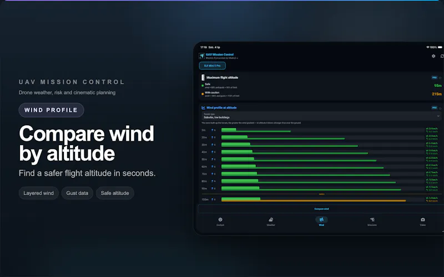Click the wind speed values for 2m row

[432, 130]
